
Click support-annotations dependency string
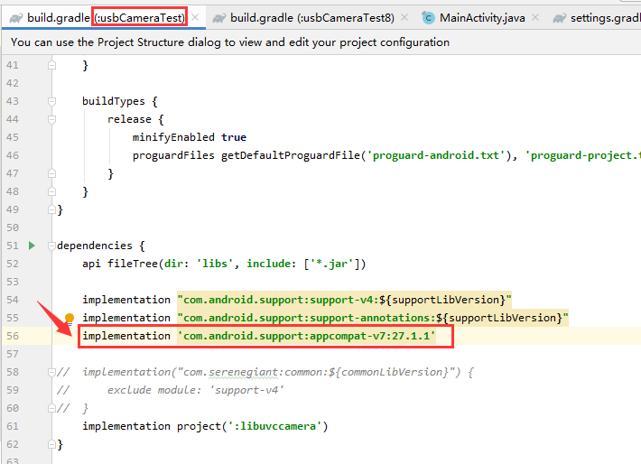click(373, 318)
